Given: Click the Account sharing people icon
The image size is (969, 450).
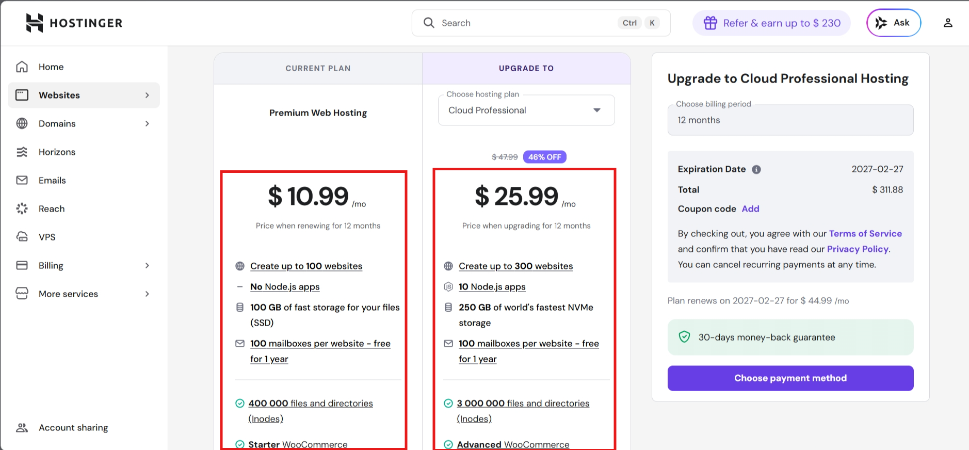Looking at the screenshot, I should click(22, 427).
